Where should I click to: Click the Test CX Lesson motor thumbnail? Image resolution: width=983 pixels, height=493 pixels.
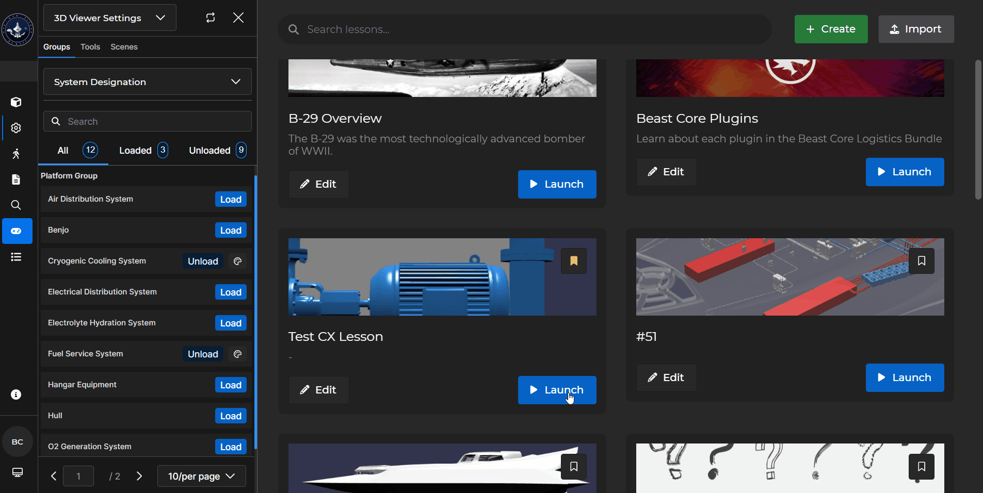(x=442, y=277)
